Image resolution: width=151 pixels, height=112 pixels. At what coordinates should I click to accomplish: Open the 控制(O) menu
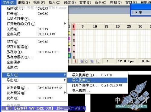pyautogui.click(x=116, y=2)
